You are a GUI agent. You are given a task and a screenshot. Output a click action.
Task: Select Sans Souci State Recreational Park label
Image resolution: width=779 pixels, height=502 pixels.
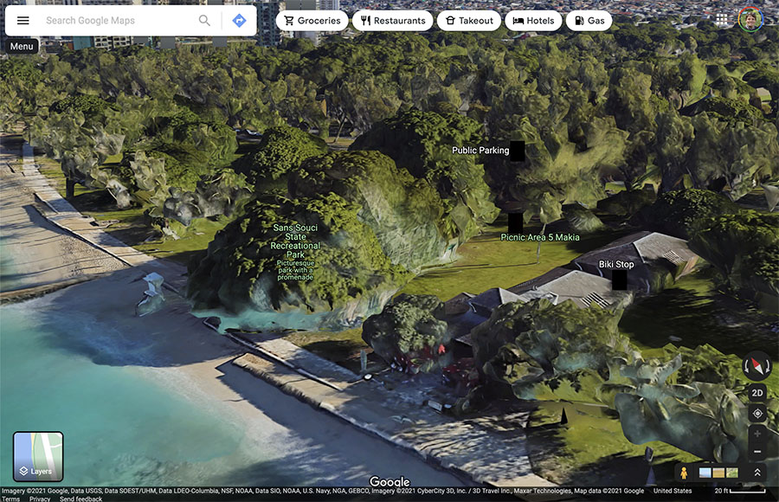[x=295, y=241]
